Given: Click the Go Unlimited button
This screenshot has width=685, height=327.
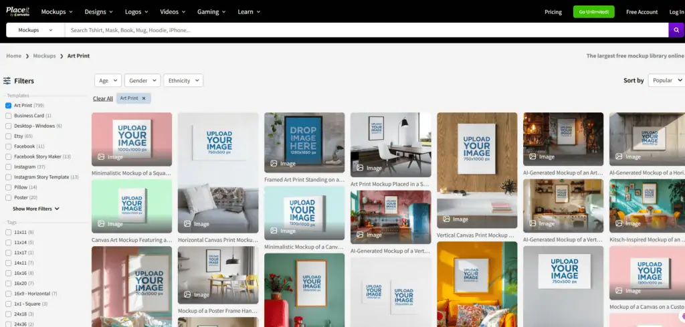Looking at the screenshot, I should click(593, 12).
